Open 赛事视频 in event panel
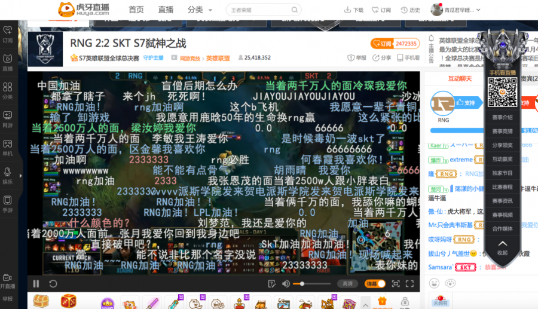Screen dimensions: 538x309 [502, 215]
